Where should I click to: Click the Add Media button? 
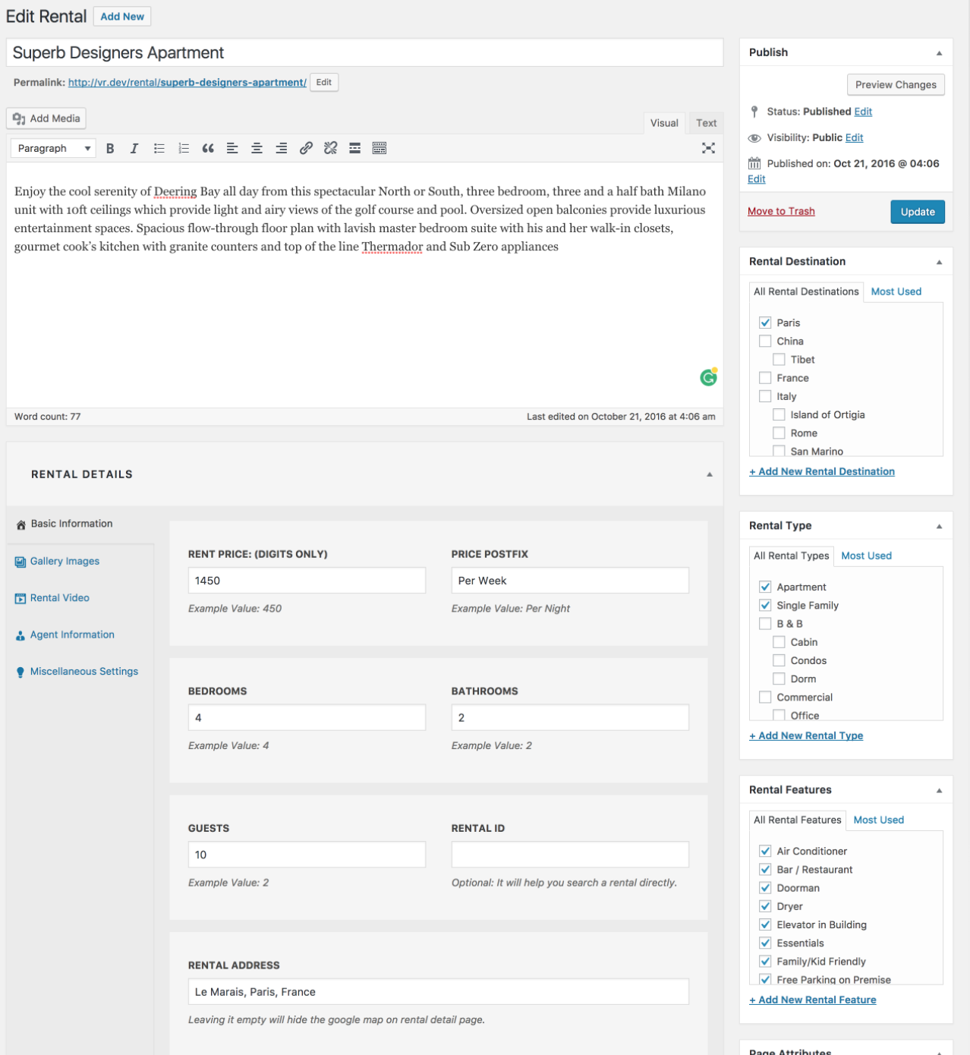[46, 118]
